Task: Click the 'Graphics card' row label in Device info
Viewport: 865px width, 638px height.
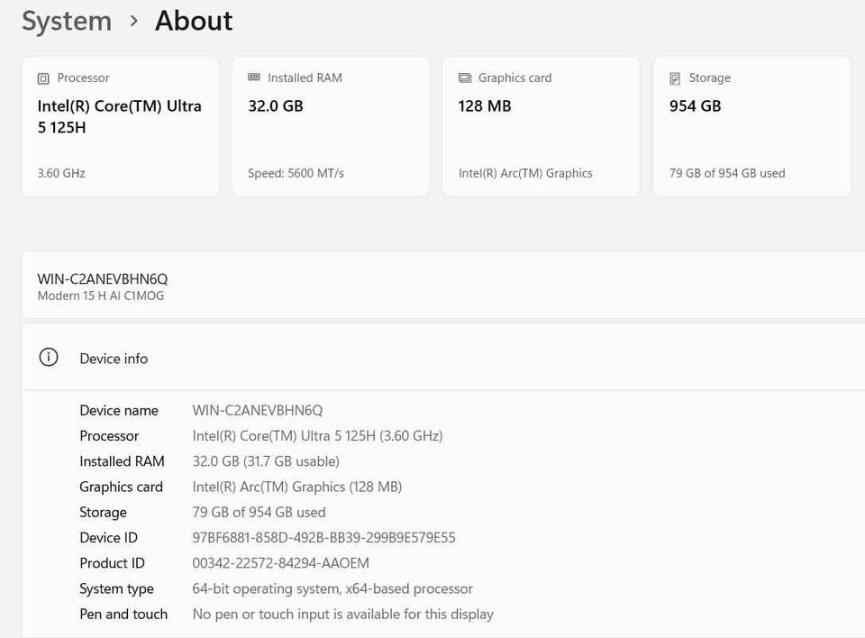Action: point(121,487)
